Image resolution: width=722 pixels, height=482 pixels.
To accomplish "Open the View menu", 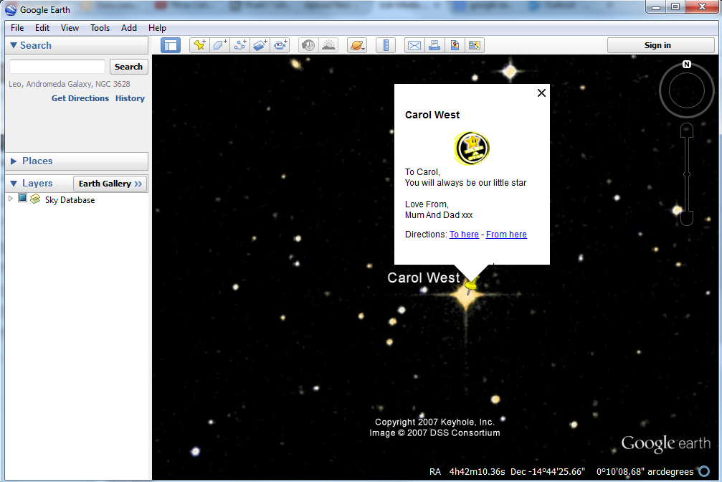I will pyautogui.click(x=70, y=28).
